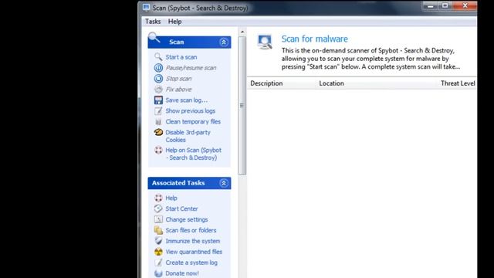Click the View quarantined files radiation icon
Viewport: 494px width, 278px height.
pos(158,252)
